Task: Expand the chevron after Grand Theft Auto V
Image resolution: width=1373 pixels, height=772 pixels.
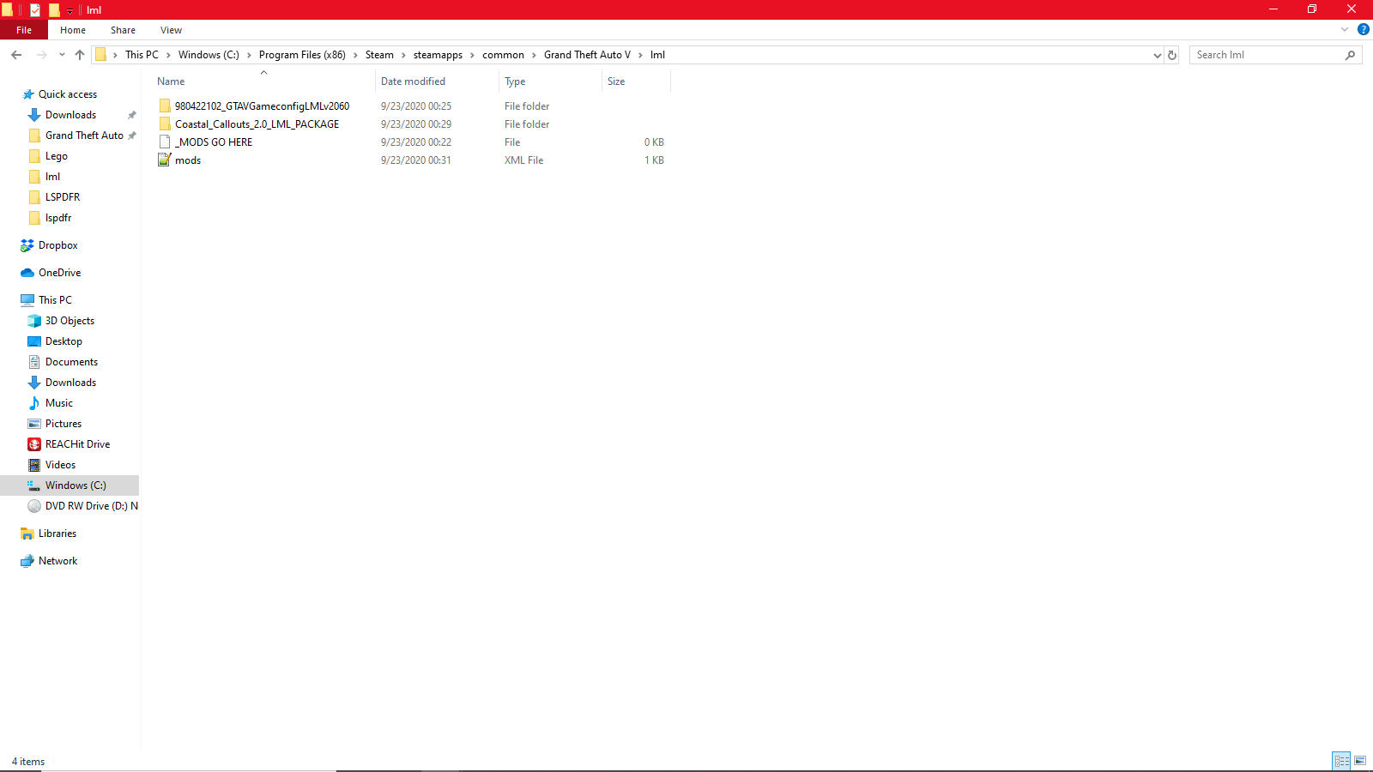Action: [x=640, y=55]
